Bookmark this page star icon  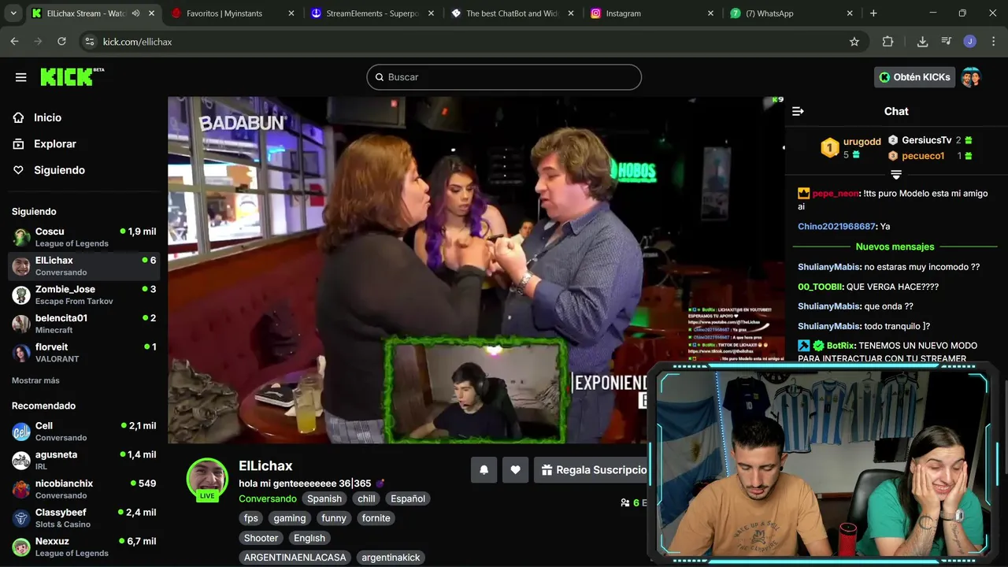coord(854,42)
